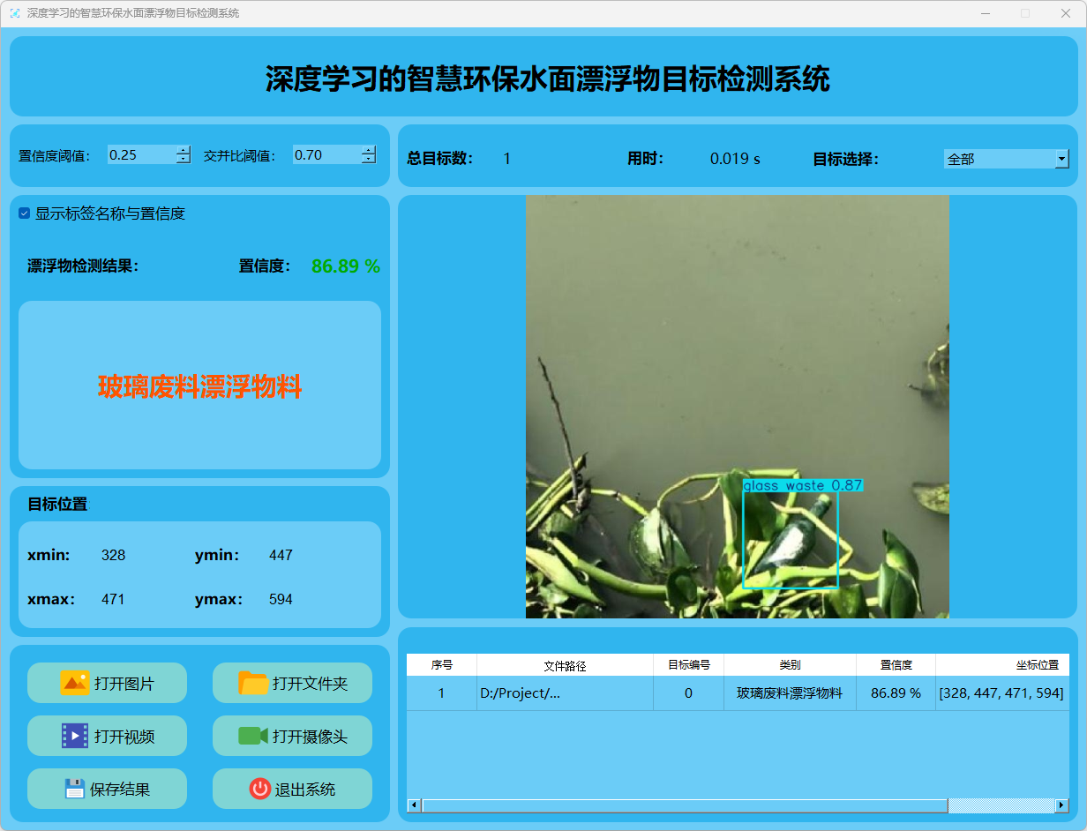Click the detected glass waste bounding box in image
Screen dimensions: 1087x831
point(791,540)
